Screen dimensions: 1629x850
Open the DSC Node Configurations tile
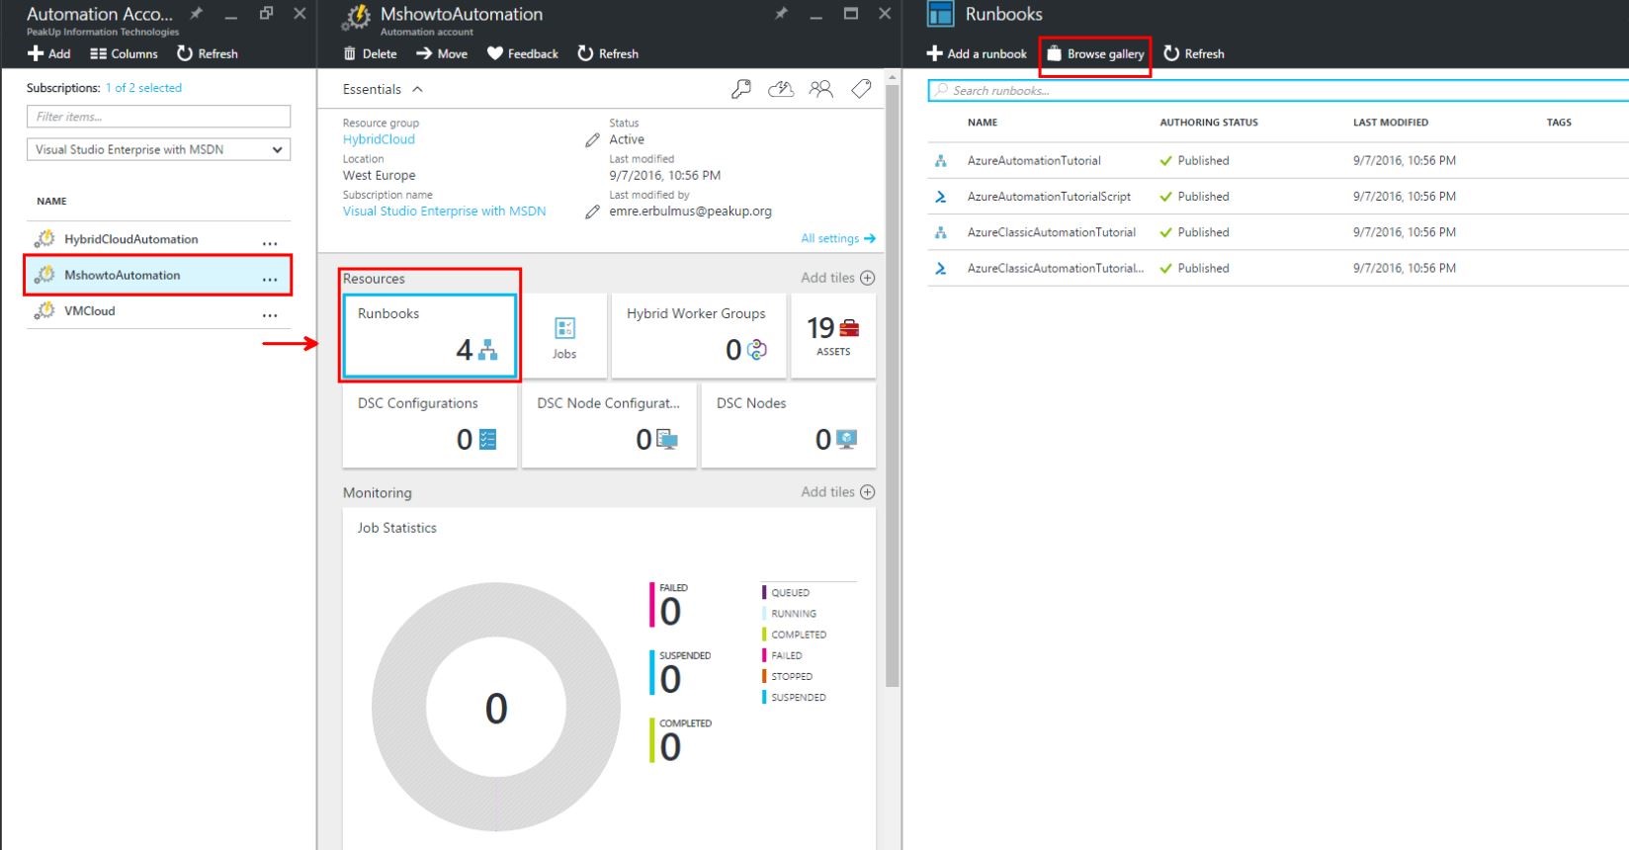point(609,426)
